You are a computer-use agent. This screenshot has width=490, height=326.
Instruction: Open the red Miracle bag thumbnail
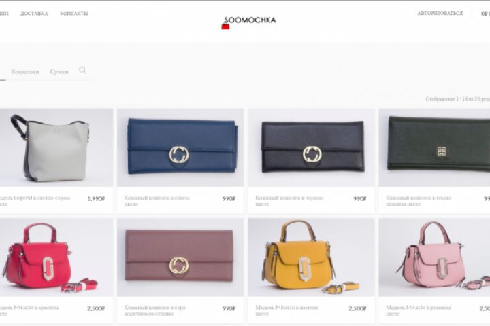[x=56, y=257]
